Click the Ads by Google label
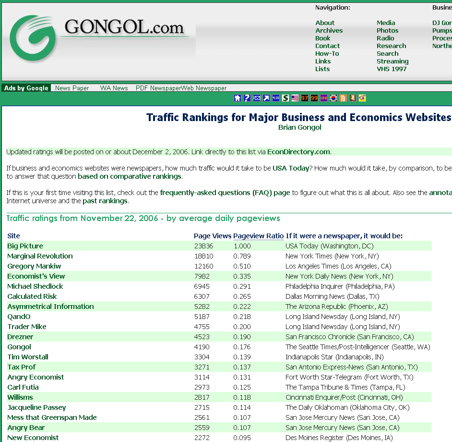Image resolution: width=452 pixels, height=442 pixels. click(x=26, y=88)
